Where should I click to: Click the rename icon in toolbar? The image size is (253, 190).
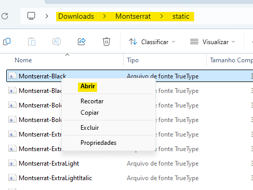(57, 42)
